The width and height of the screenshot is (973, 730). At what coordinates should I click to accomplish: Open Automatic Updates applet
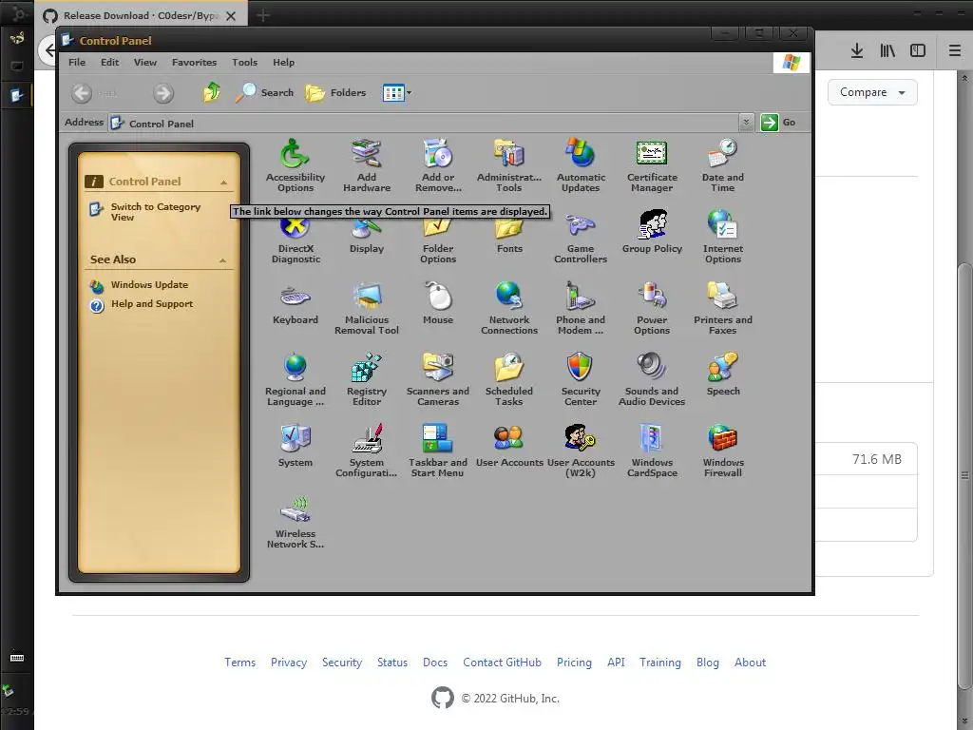(x=581, y=165)
